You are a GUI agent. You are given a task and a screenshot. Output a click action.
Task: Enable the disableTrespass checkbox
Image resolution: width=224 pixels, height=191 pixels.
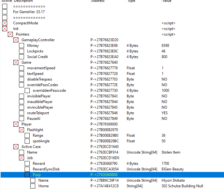point(22,79)
